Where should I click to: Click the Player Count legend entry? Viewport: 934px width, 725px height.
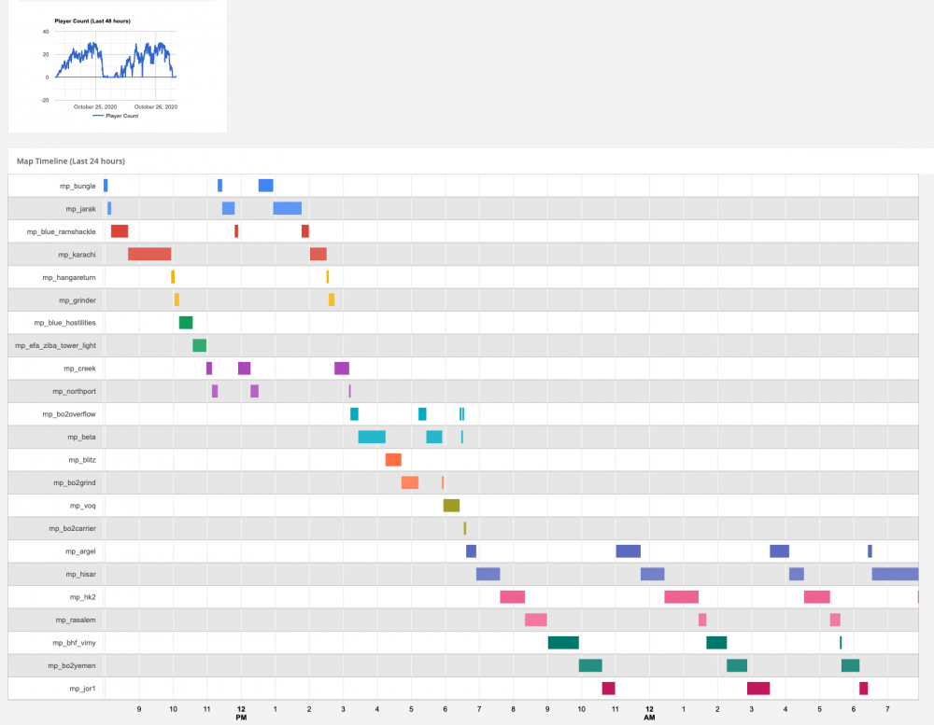click(x=116, y=116)
